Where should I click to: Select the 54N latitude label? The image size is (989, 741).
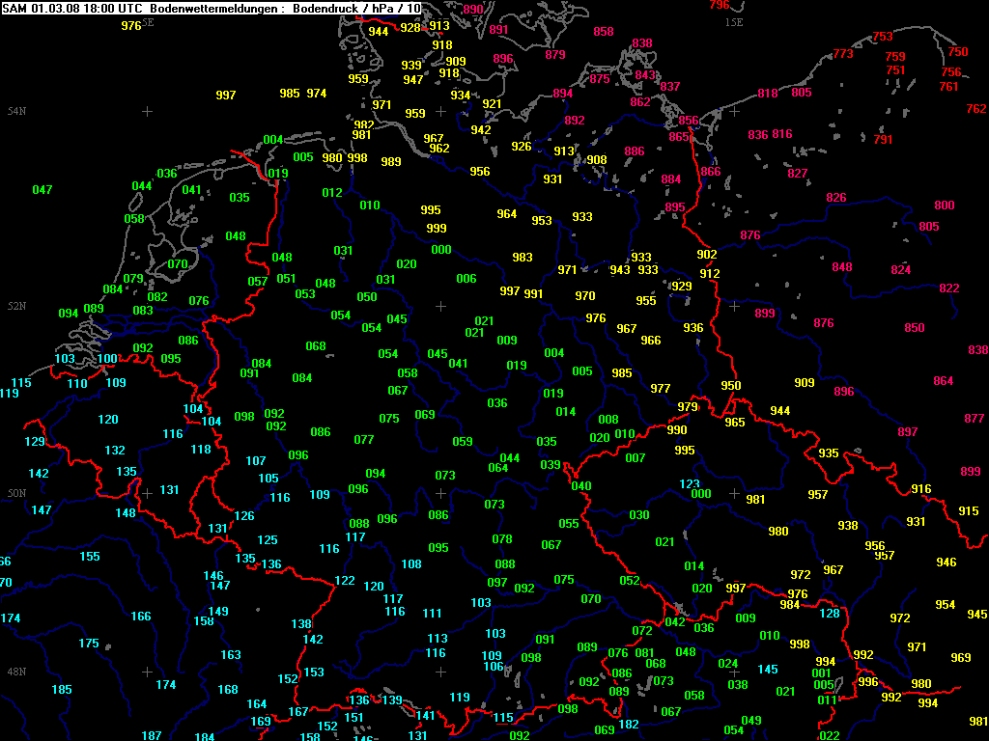[16, 112]
